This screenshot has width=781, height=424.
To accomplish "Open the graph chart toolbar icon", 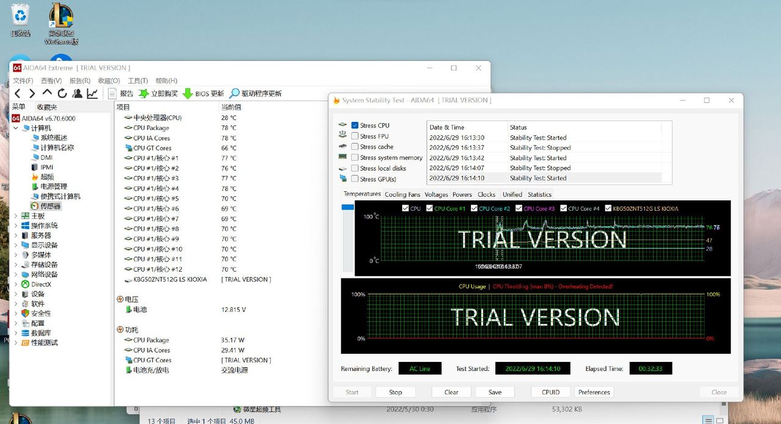I will tap(92, 93).
